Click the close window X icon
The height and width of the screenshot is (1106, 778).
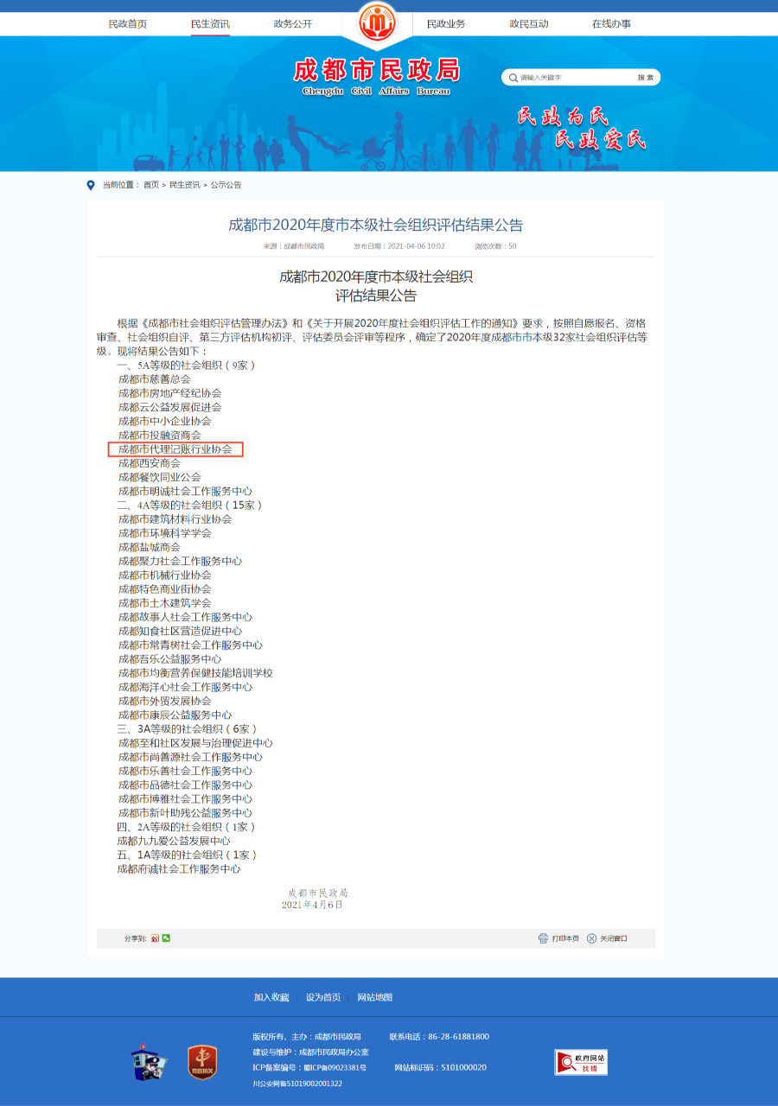tap(591, 938)
